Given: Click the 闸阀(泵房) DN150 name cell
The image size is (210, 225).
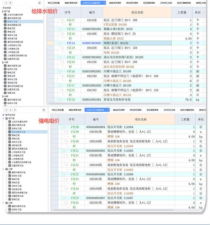Looking at the screenshot, I should 137,43.
